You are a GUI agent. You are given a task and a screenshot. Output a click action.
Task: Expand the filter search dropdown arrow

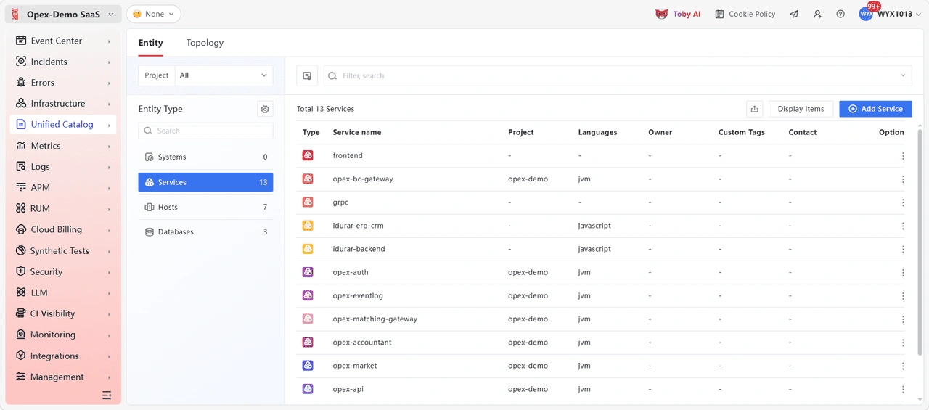[x=903, y=75]
